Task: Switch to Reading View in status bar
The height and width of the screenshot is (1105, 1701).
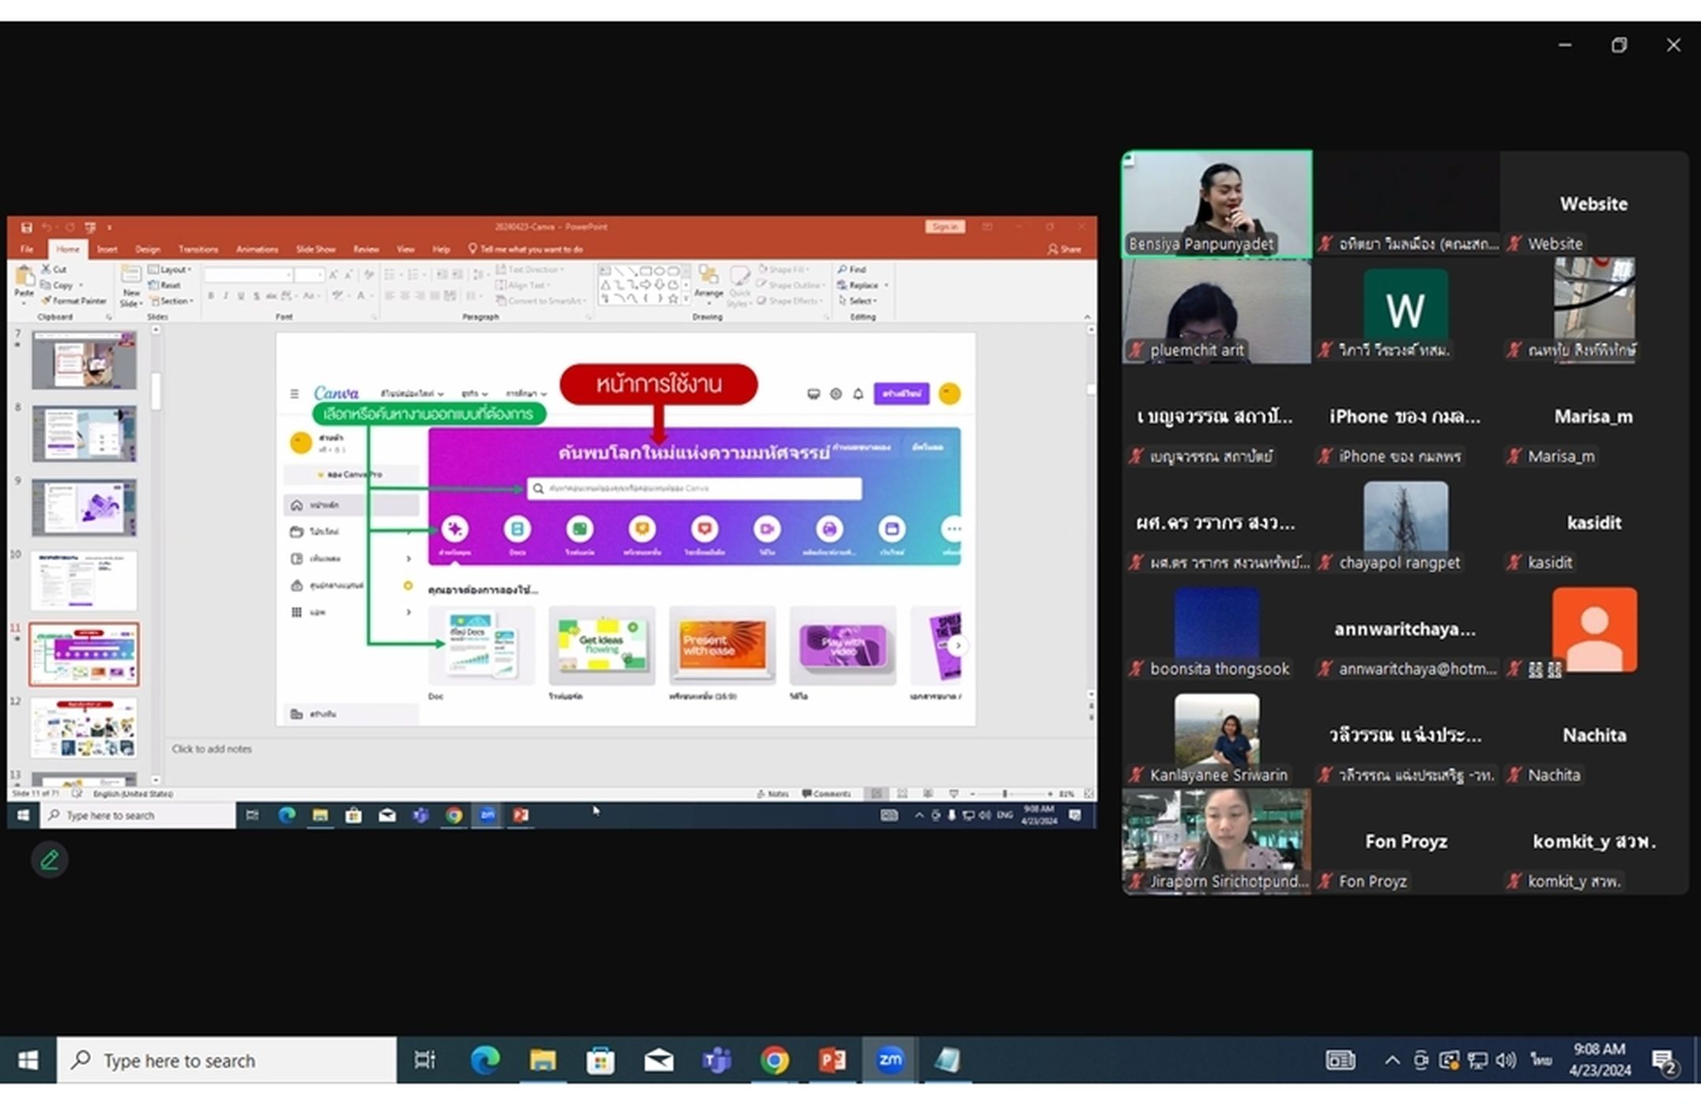Action: [x=928, y=793]
